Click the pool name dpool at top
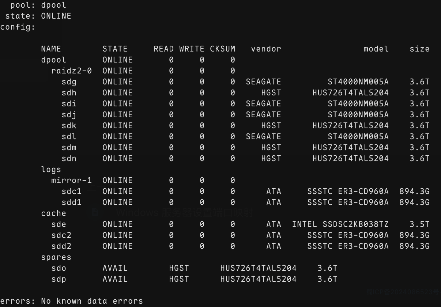441x307 pixels. pos(54,5)
